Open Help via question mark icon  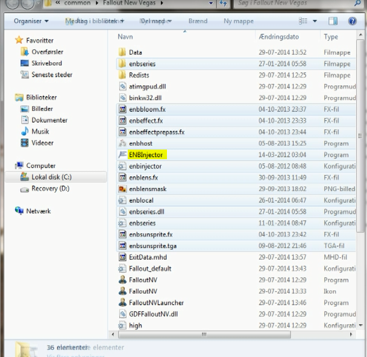(353, 21)
